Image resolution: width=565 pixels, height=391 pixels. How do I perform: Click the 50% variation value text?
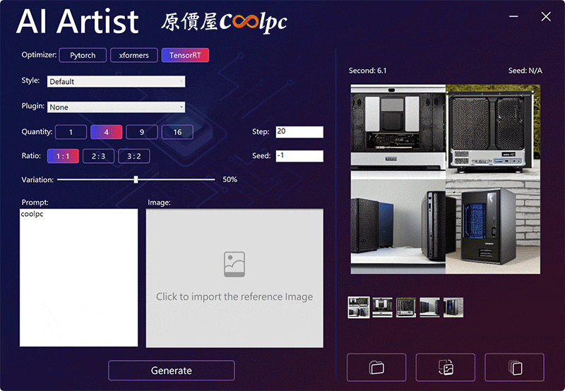point(230,179)
